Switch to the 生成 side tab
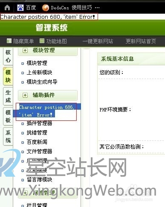 8,96
